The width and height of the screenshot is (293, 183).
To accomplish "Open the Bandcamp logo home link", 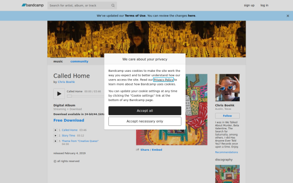I will 33,5.
